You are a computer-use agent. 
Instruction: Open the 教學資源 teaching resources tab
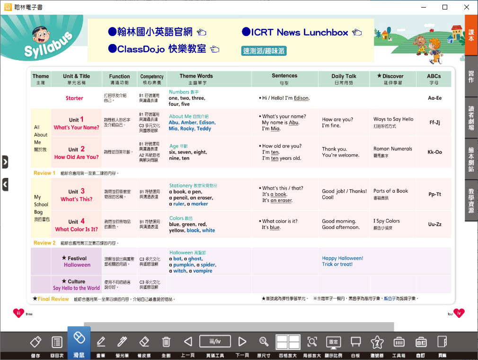pyautogui.click(x=471, y=201)
